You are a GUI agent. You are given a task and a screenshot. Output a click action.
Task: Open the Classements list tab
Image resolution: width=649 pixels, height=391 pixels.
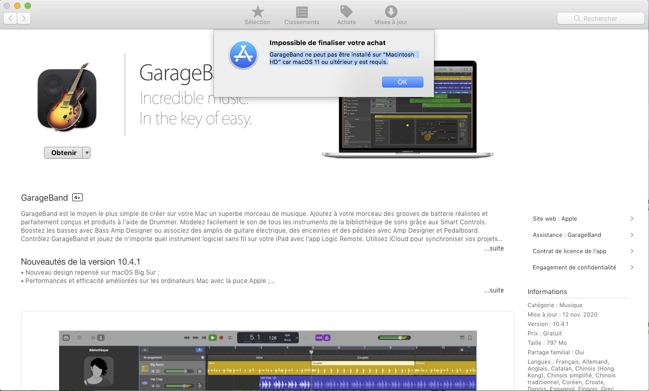tap(302, 15)
